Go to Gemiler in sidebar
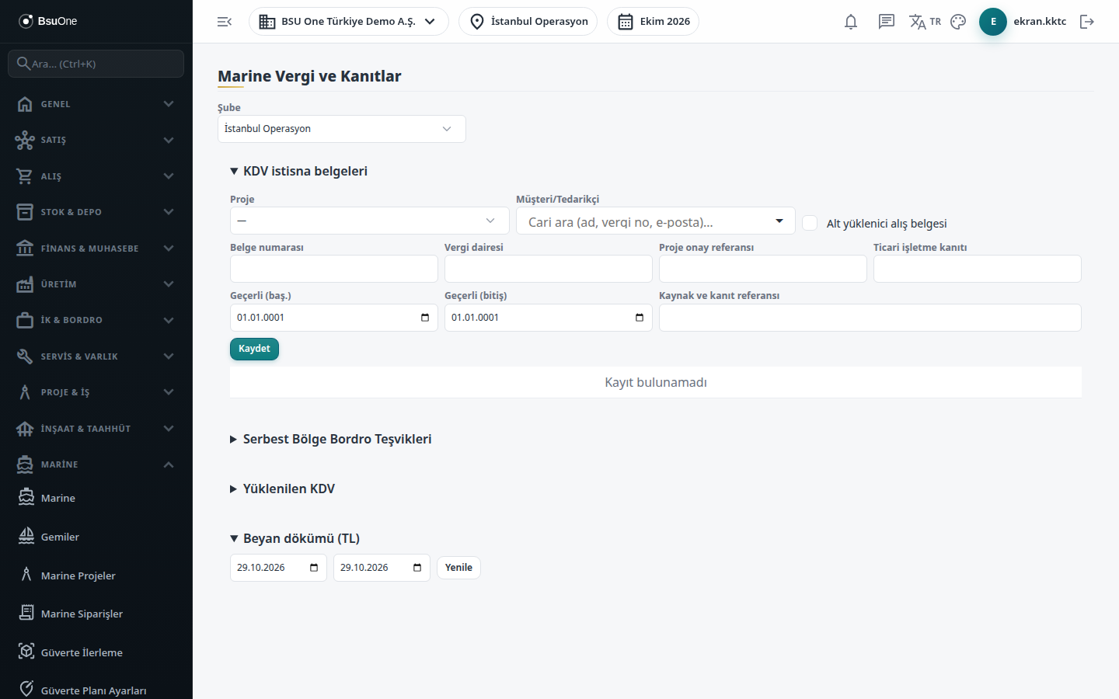Image resolution: width=1119 pixels, height=699 pixels. [x=96, y=537]
